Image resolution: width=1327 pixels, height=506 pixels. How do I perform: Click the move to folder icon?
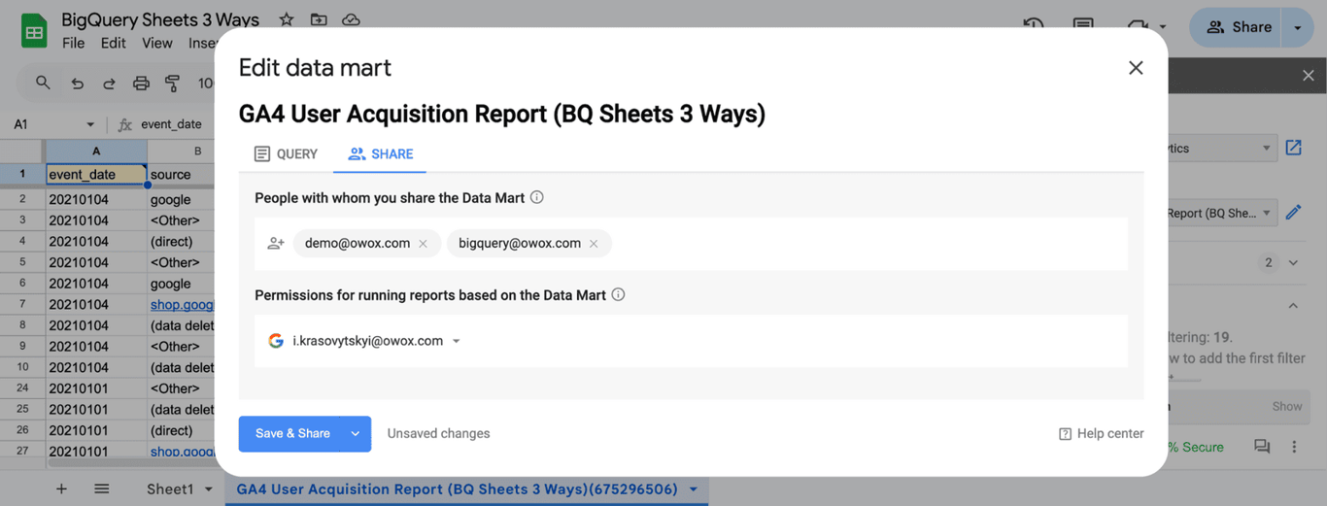pyautogui.click(x=319, y=19)
